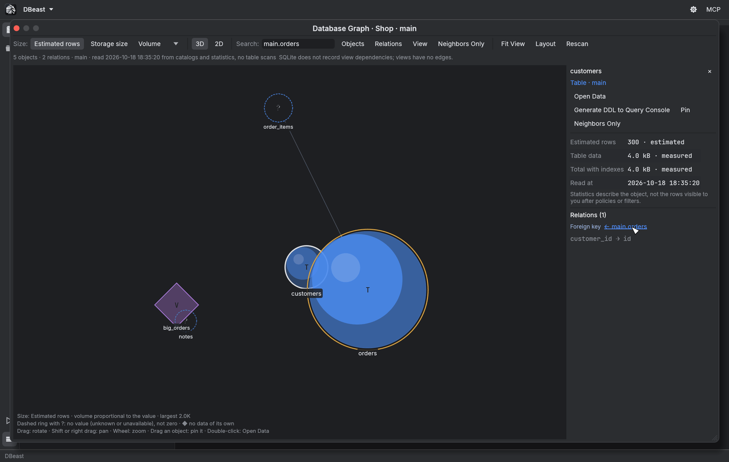Image resolution: width=729 pixels, height=462 pixels.
Task: Set size to Storage size
Action: click(x=109, y=44)
